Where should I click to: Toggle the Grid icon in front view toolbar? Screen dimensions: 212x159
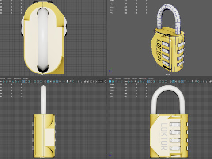tap(148, 81)
